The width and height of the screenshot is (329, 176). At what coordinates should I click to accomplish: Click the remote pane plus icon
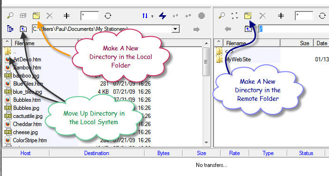pos(281,16)
